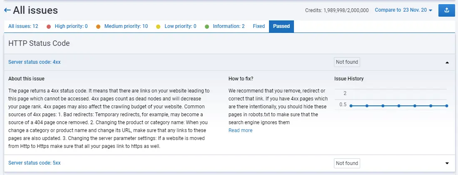
Task: Click the Server status code: 5xx link
Action: point(35,163)
